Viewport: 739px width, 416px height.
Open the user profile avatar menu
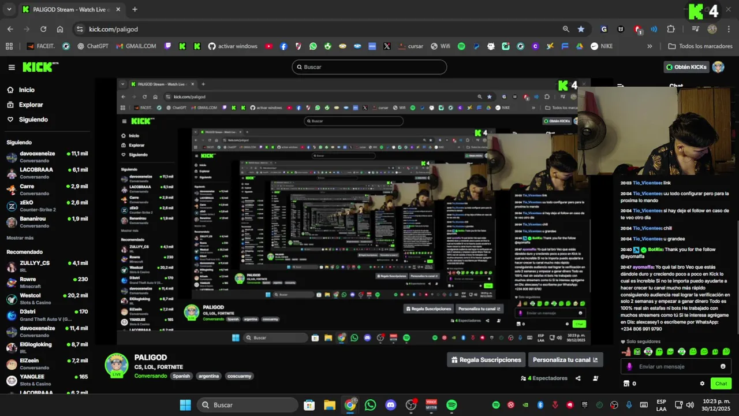(x=718, y=67)
